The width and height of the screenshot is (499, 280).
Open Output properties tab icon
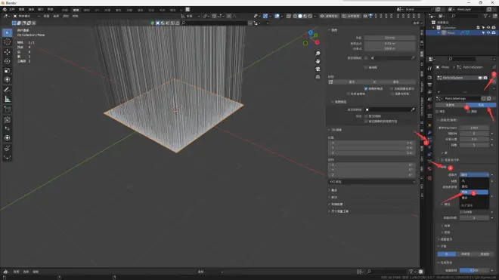429,85
